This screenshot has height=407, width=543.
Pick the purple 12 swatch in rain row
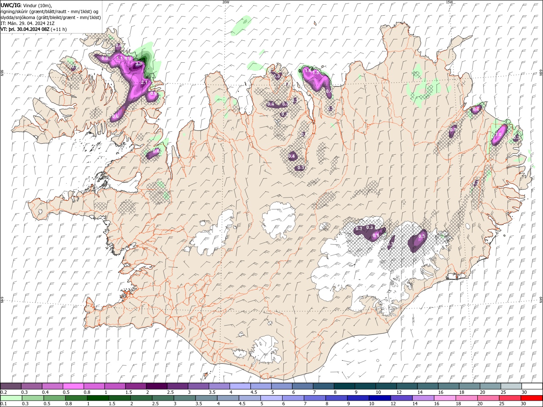401,398
